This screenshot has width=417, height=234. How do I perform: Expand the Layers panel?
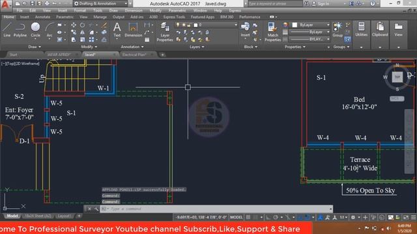197,47
